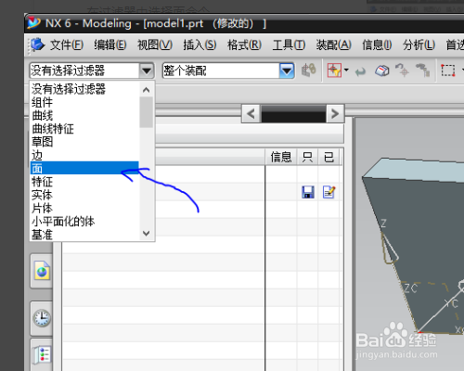Open the Internet Explorer sidebar tab
This screenshot has width=464, height=371.
pyautogui.click(x=42, y=271)
